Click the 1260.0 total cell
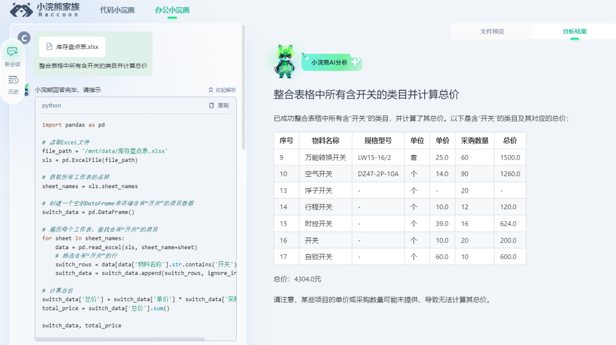 [510, 174]
